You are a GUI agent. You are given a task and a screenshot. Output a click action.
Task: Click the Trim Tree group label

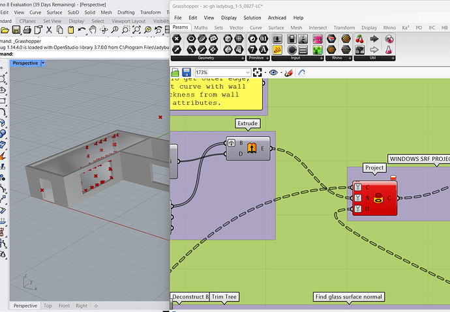click(x=224, y=297)
